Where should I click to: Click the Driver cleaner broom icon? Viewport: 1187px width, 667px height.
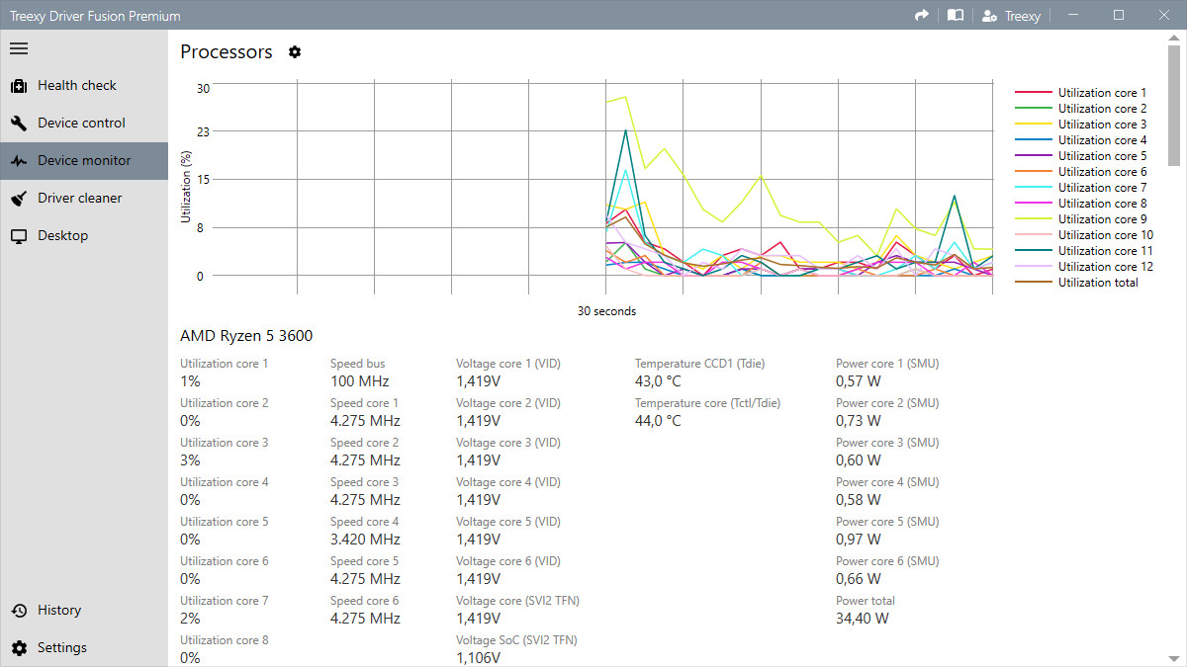point(19,199)
